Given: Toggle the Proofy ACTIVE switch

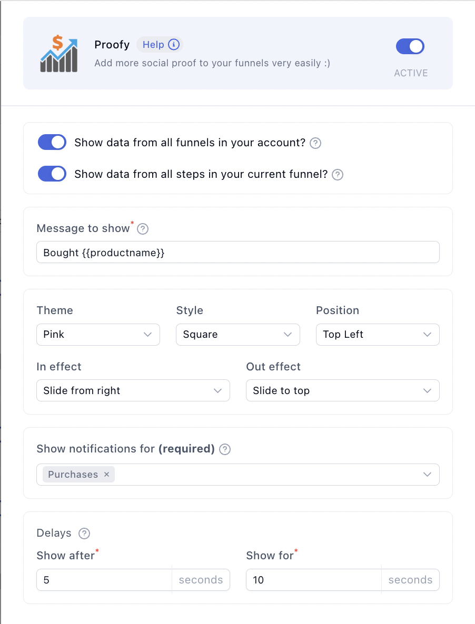Looking at the screenshot, I should (x=410, y=46).
